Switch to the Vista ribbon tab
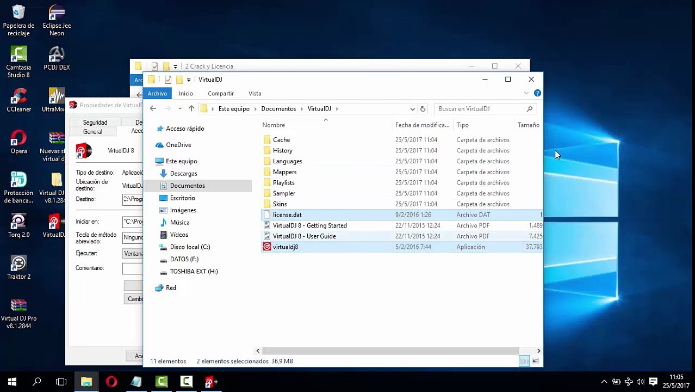This screenshot has height=392, width=695. pos(255,94)
